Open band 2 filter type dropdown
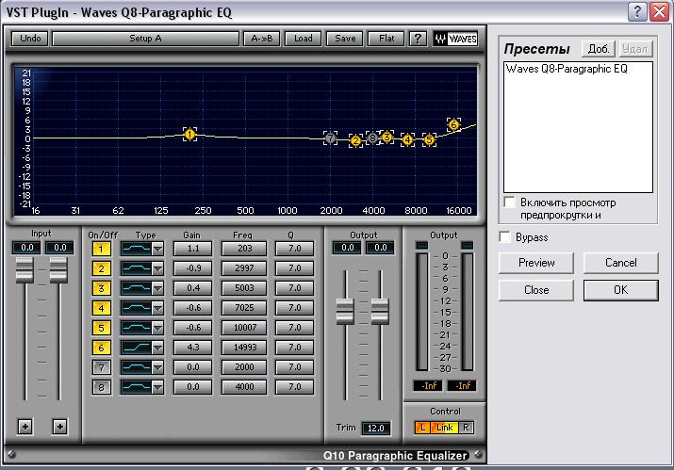 tap(157, 268)
